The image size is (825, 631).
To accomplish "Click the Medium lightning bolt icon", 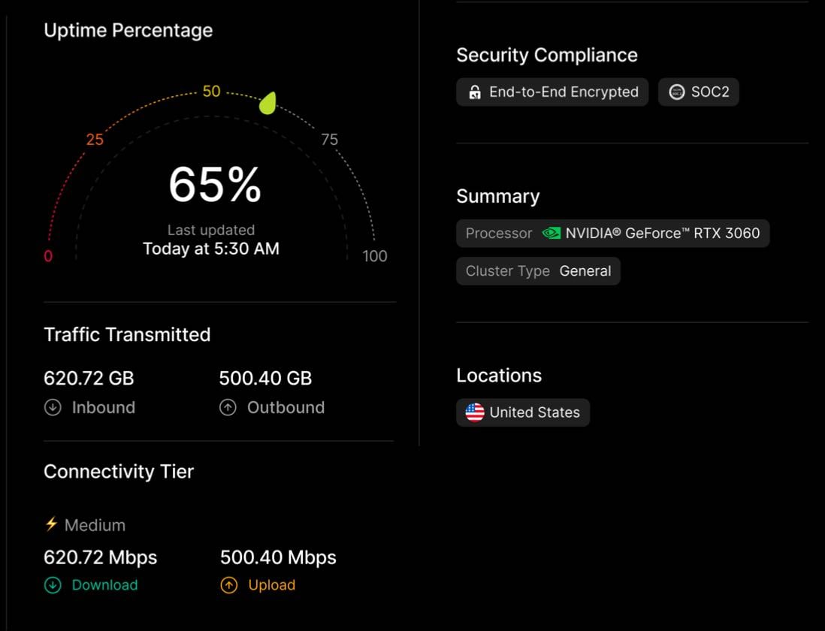I will pyautogui.click(x=51, y=524).
